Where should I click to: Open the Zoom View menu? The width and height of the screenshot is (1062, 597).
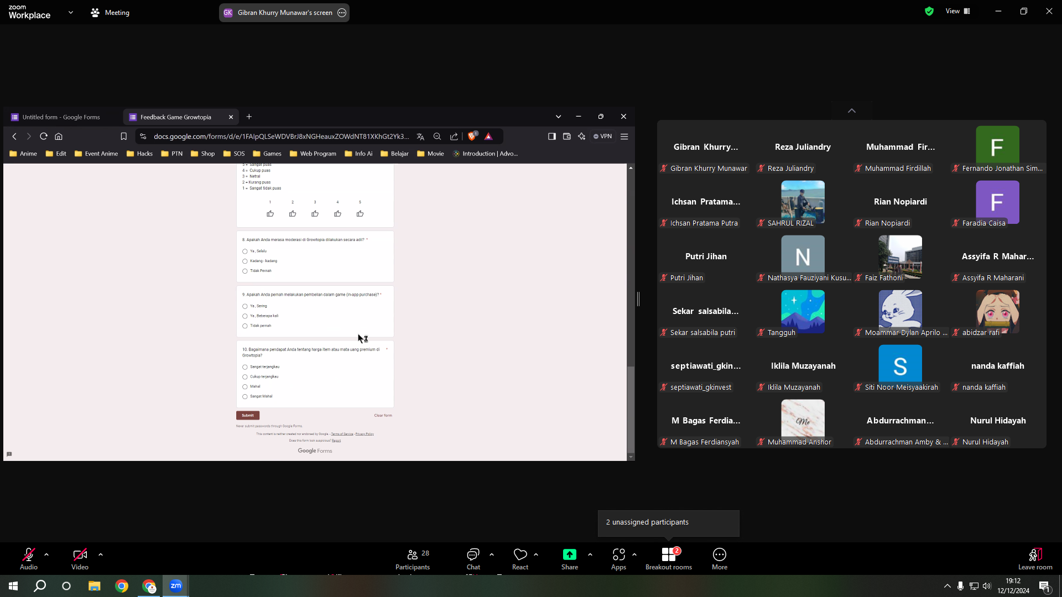point(958,11)
